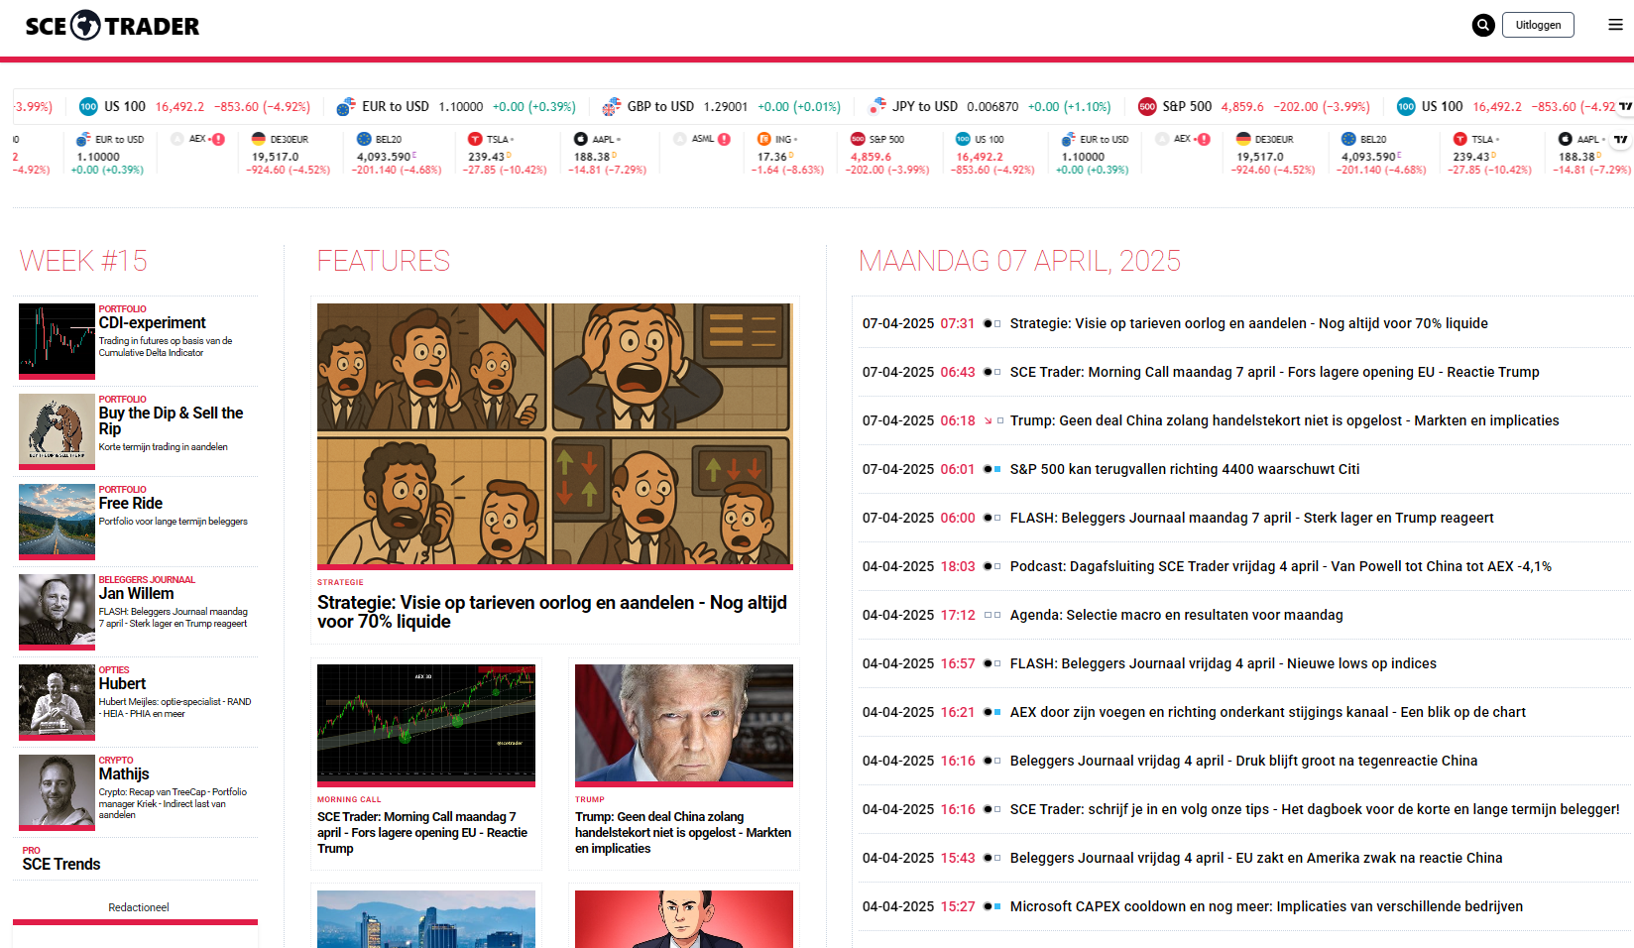This screenshot has width=1634, height=948.
Task: Open the Trump photo article image
Action: (x=684, y=725)
